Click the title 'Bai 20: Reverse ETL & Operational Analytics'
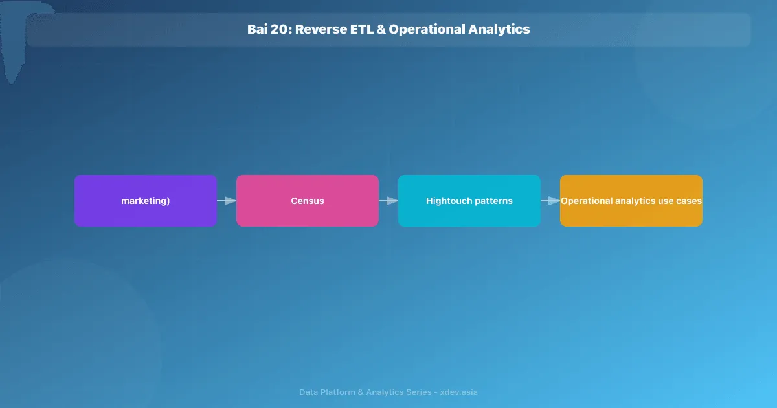 pos(388,29)
